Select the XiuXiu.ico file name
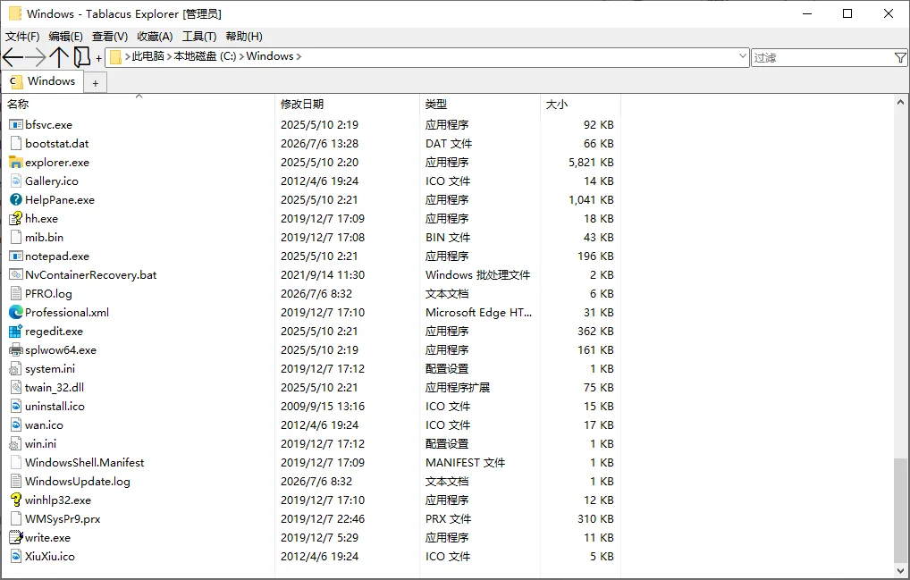The image size is (910, 580). (50, 556)
